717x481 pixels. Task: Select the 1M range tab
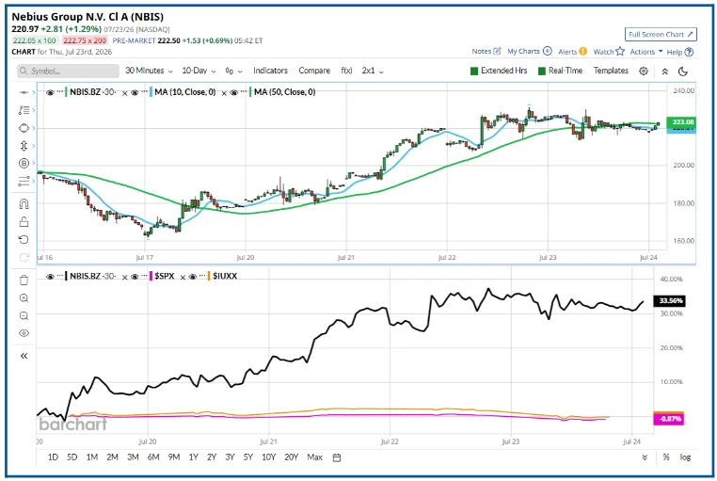pos(92,457)
